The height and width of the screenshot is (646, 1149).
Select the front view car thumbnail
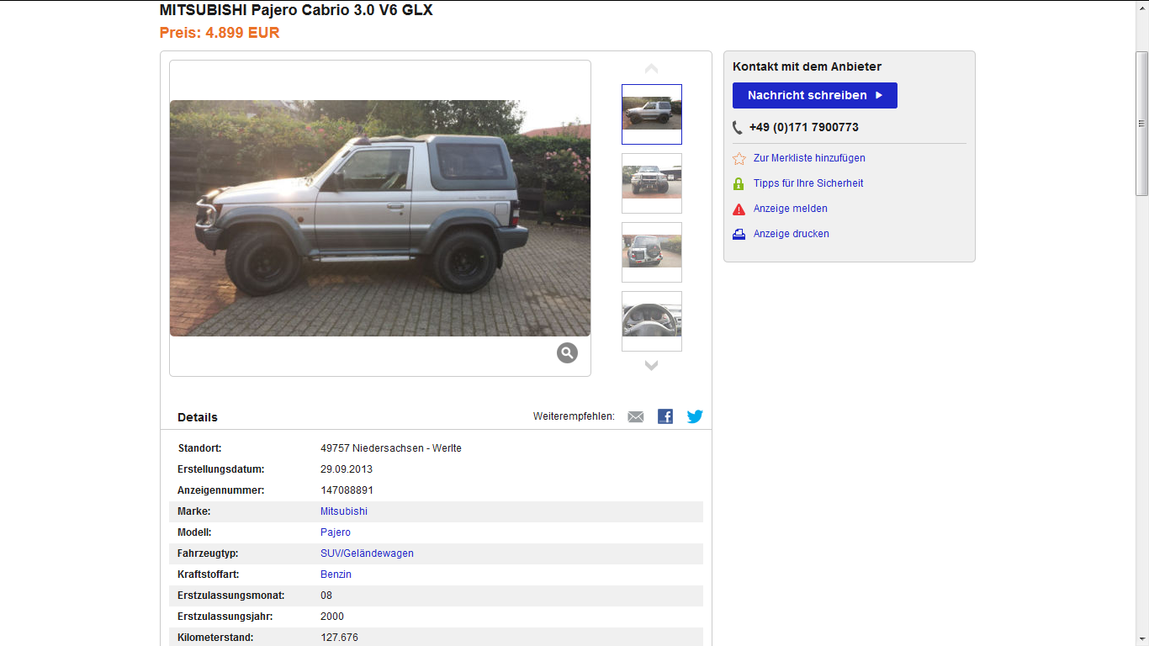click(x=652, y=183)
